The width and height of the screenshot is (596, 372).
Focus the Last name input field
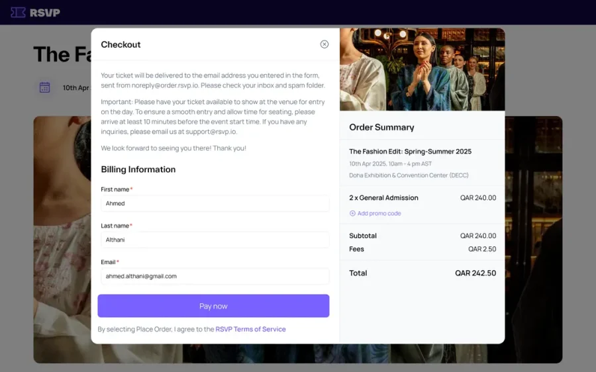click(x=215, y=240)
